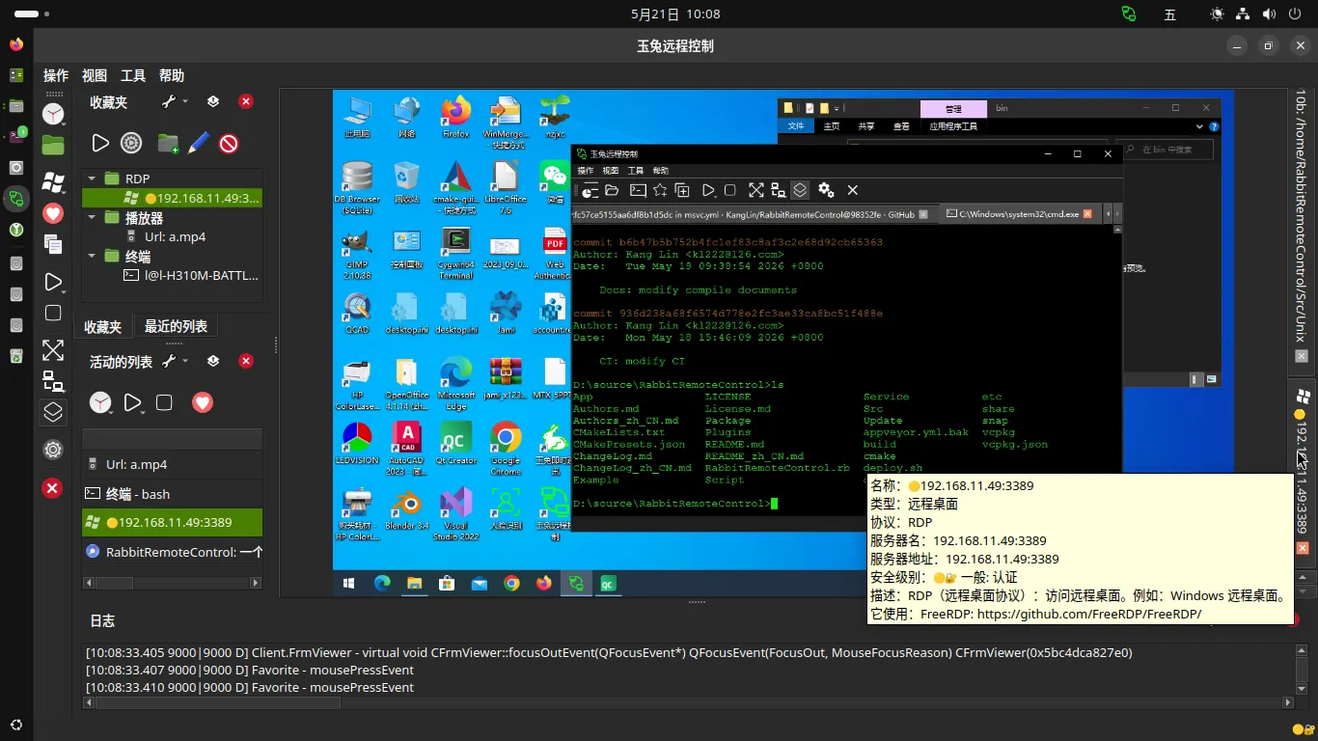Click the stacked layers icon in left toolbar

(53, 412)
